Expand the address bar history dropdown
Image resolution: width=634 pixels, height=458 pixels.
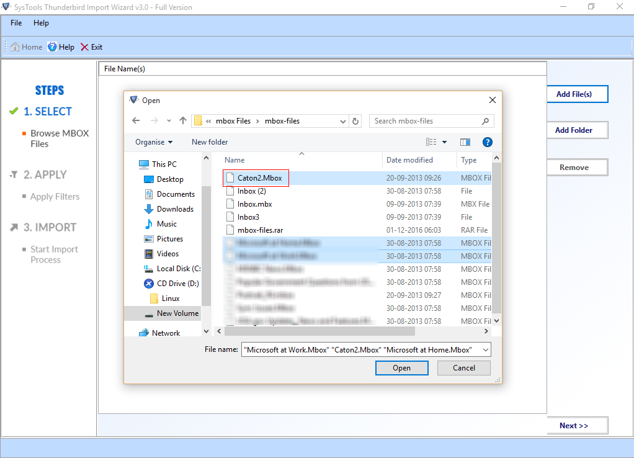point(342,121)
